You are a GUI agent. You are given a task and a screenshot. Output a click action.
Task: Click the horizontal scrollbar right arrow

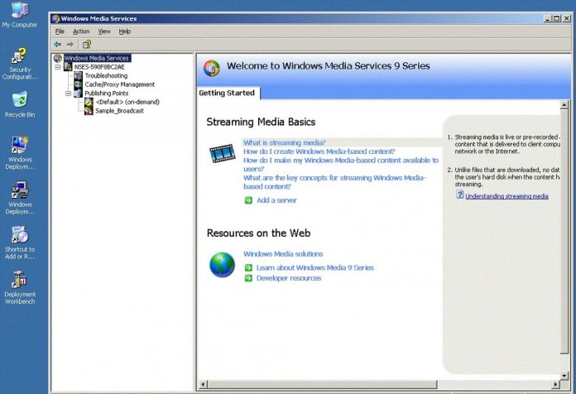(x=556, y=384)
